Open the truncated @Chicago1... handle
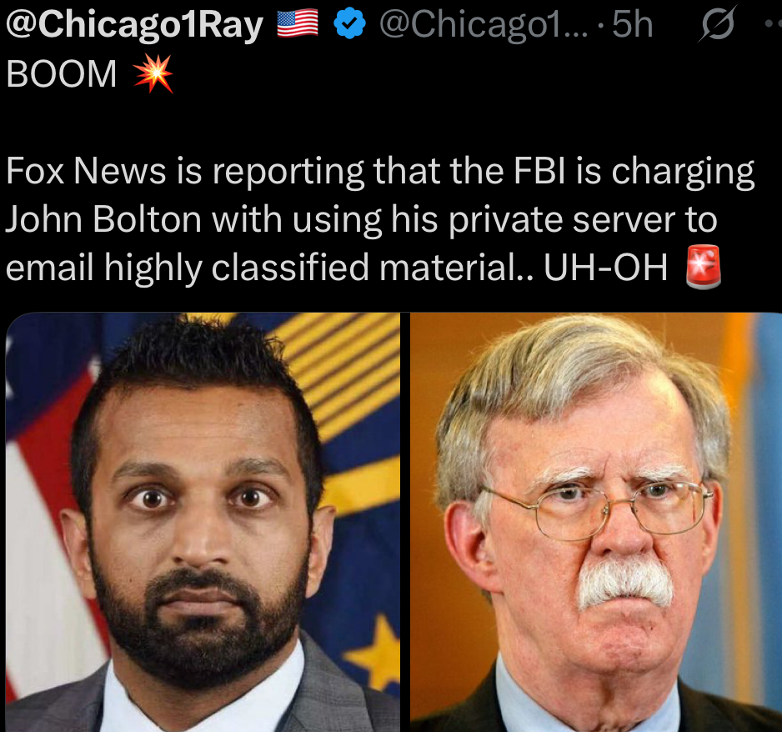782x732 pixels. (484, 24)
